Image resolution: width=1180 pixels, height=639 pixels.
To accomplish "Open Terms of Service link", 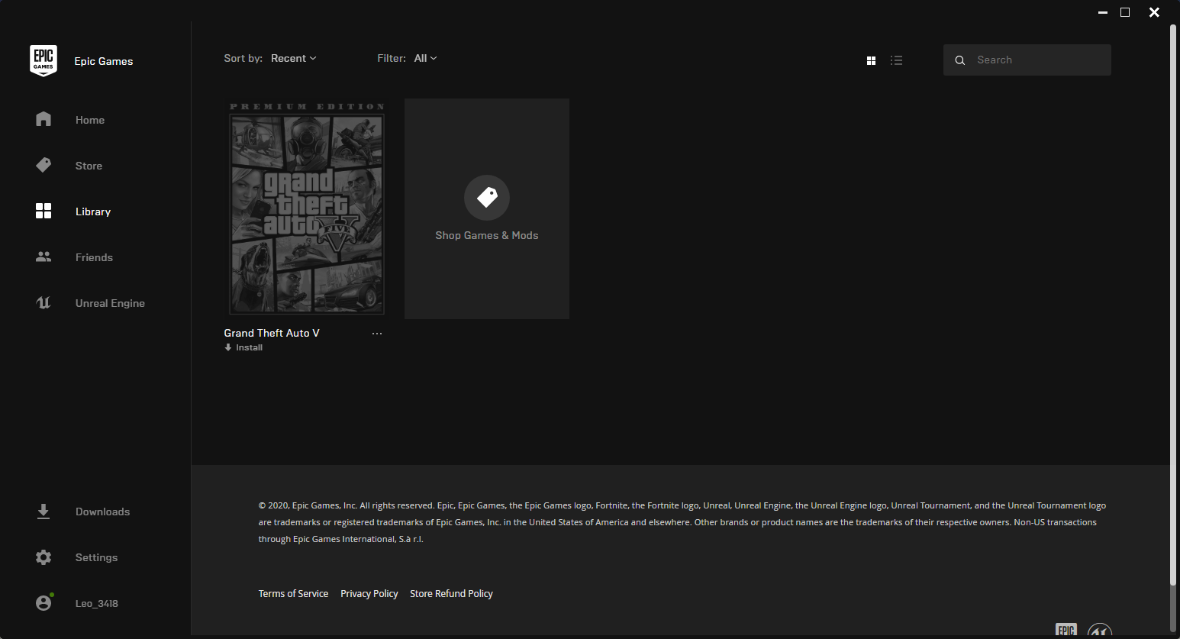I will click(293, 593).
